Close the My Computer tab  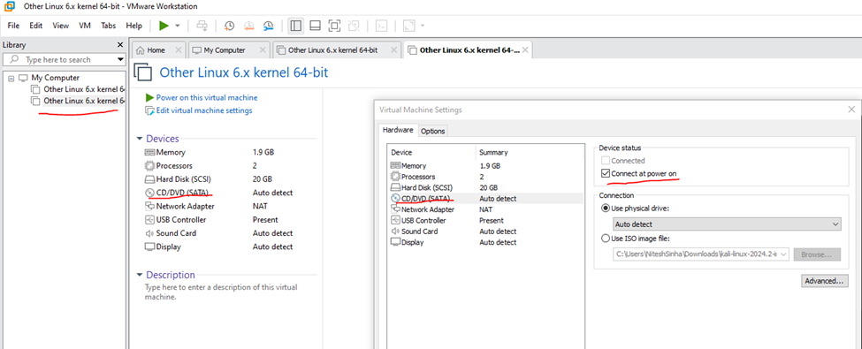[x=263, y=50]
